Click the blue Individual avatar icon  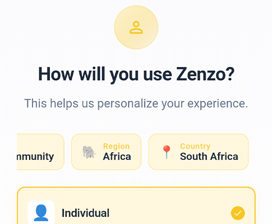41,213
